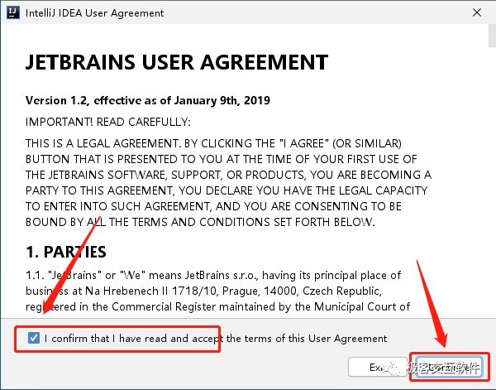Click the "Version 1.2, effective as of January 9th, 2019" line
This screenshot has width=496, height=390.
148,100
